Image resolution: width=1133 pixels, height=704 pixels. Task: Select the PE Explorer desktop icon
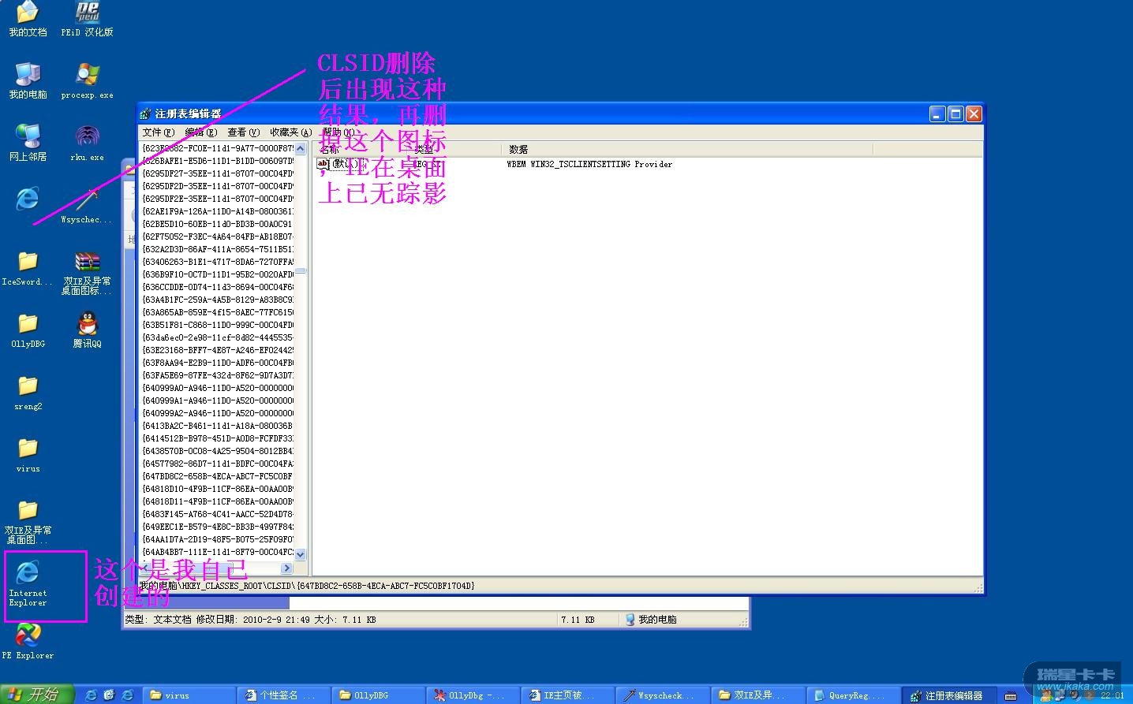(28, 641)
